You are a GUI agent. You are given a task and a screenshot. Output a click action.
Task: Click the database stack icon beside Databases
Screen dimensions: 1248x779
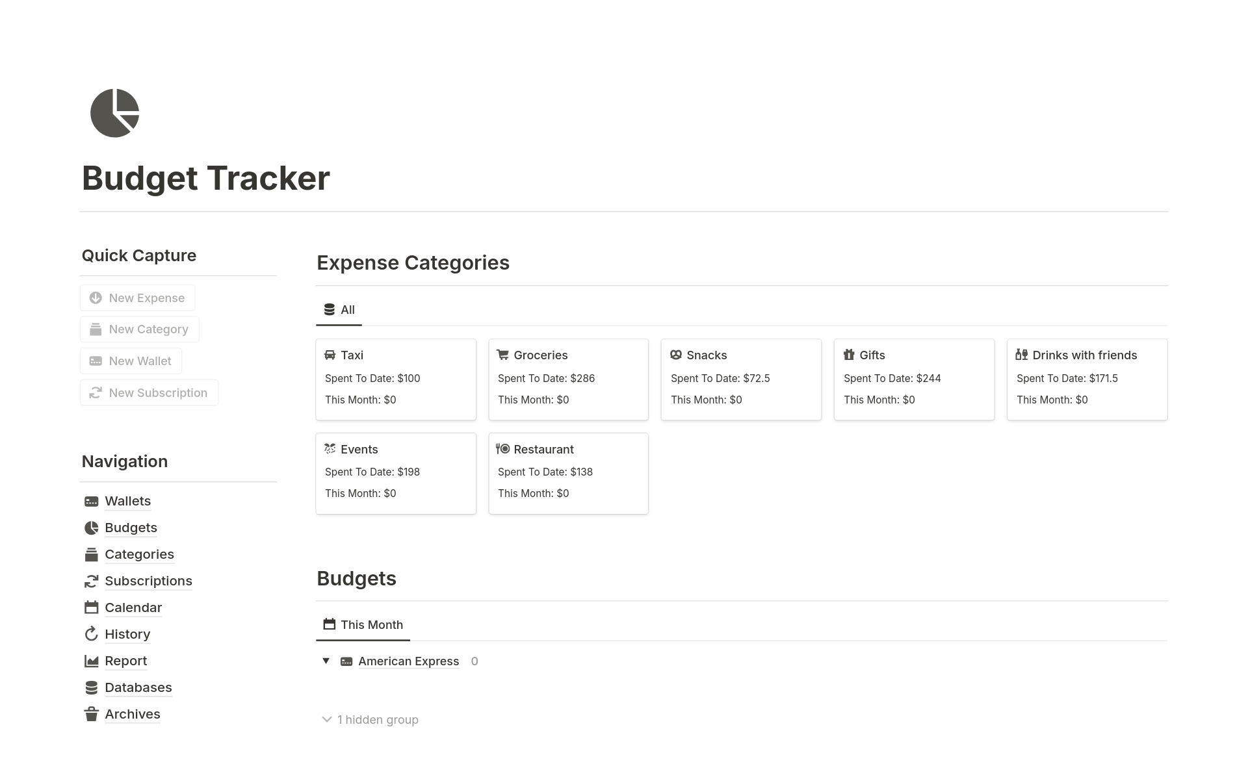[92, 688]
